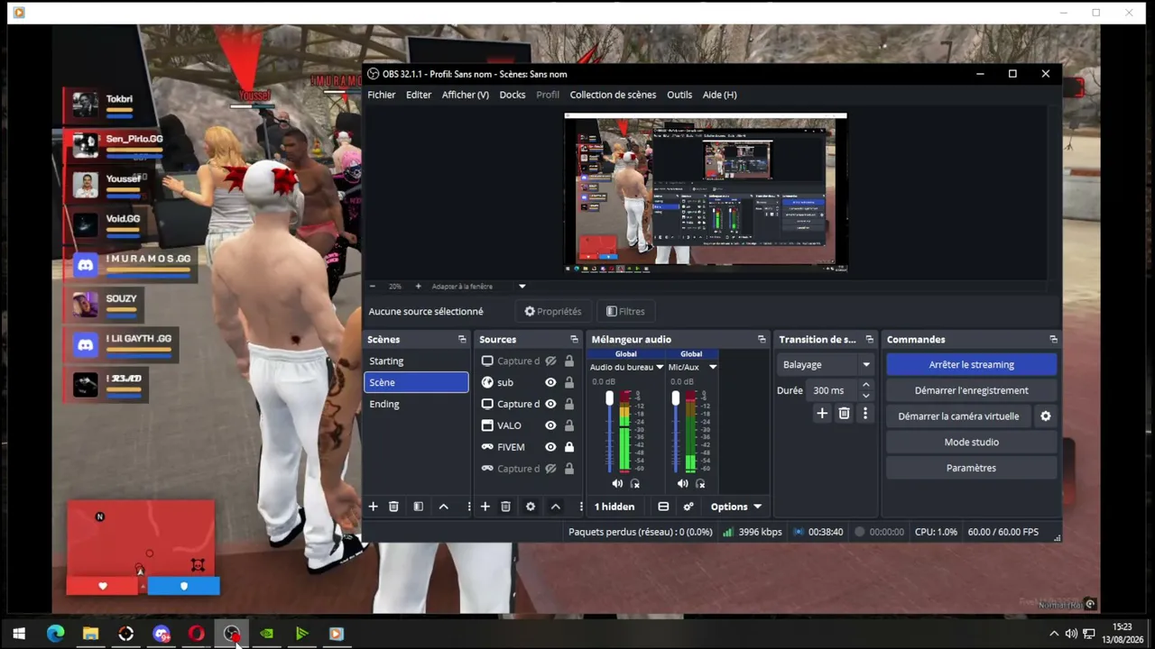This screenshot has height=649, width=1155.
Task: Click Arrêter le streaming button
Action: pos(972,365)
